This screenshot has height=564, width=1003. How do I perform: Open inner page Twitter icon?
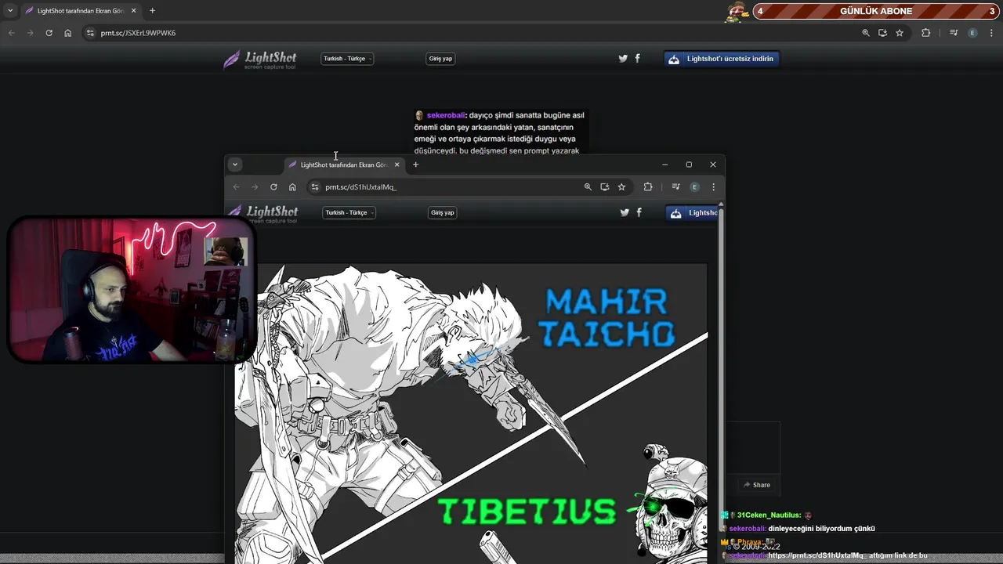click(625, 212)
